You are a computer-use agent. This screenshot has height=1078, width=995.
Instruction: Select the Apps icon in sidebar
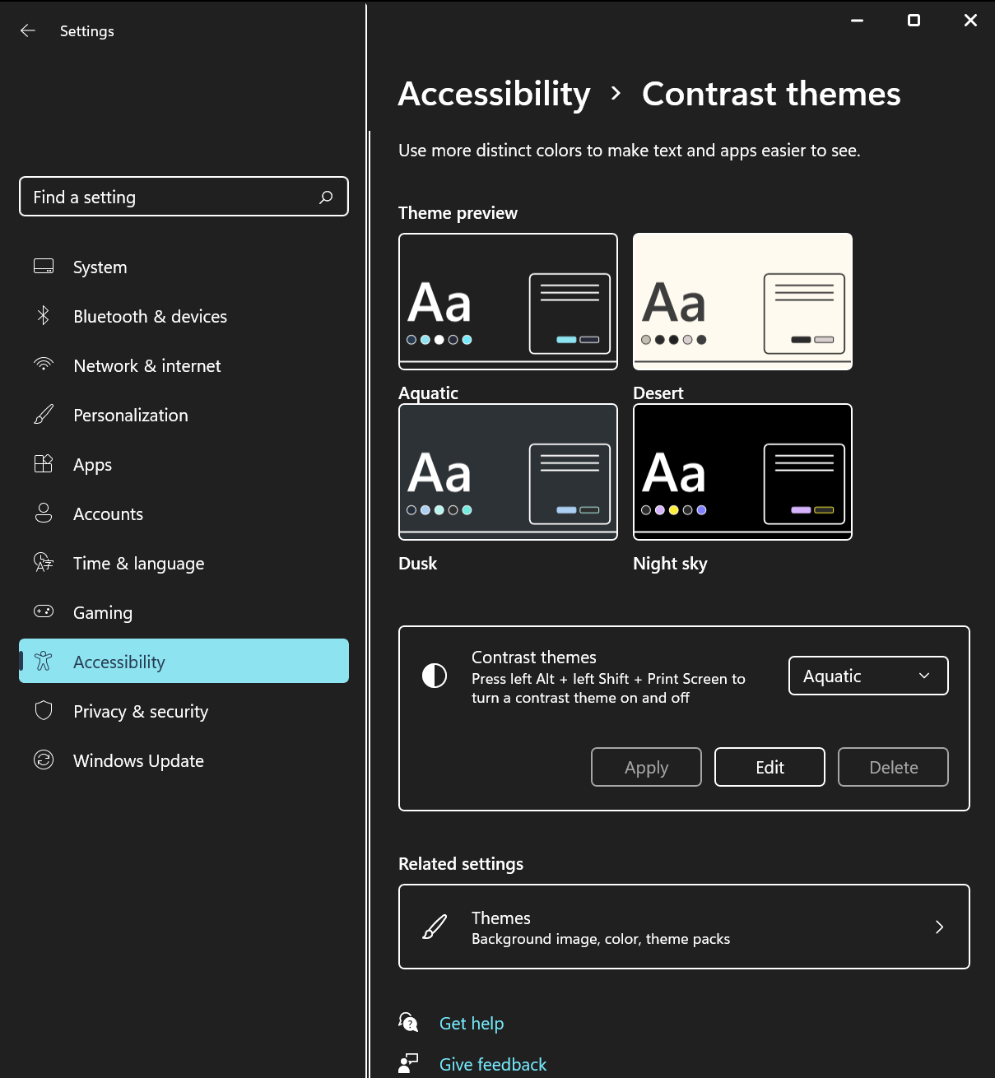tap(43, 464)
